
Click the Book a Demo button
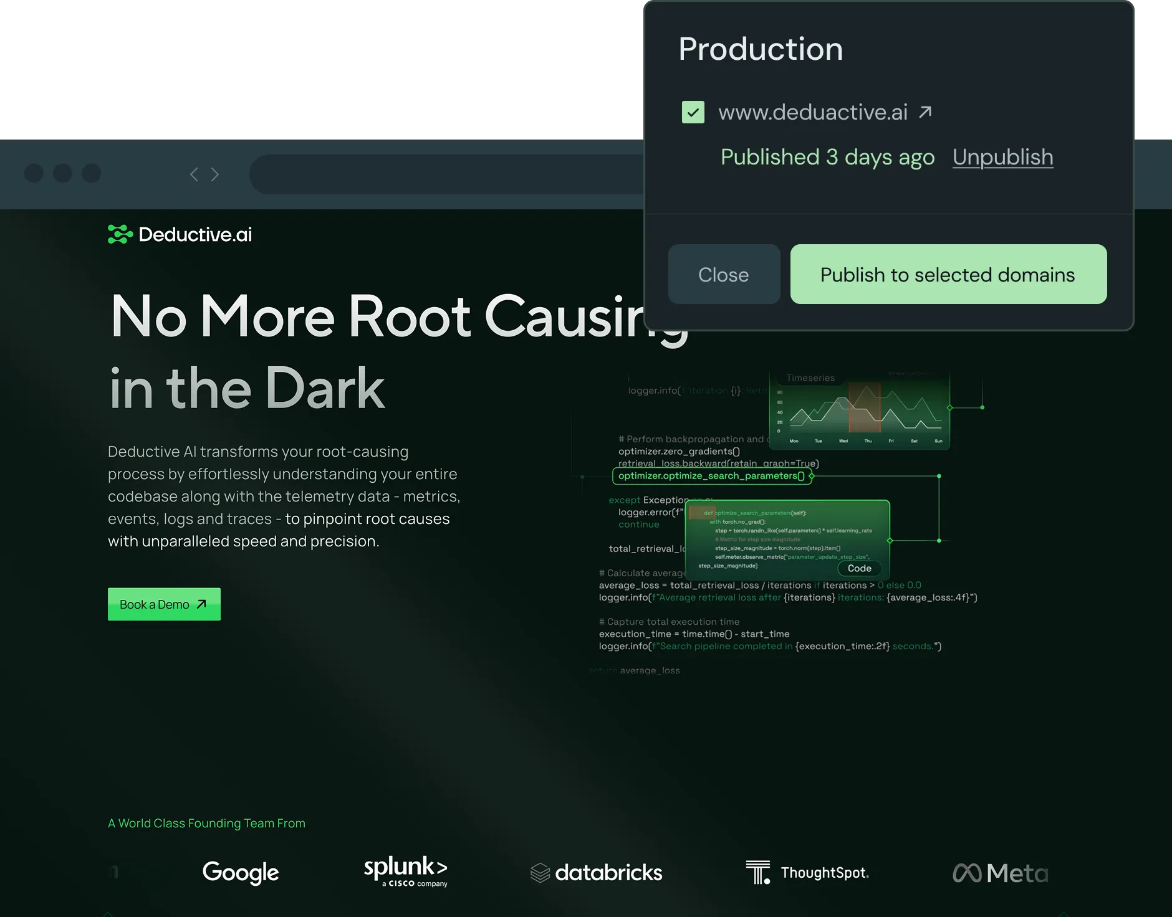tap(164, 604)
